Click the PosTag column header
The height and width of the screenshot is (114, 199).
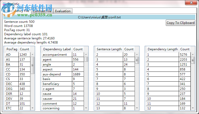click(x=12, y=49)
